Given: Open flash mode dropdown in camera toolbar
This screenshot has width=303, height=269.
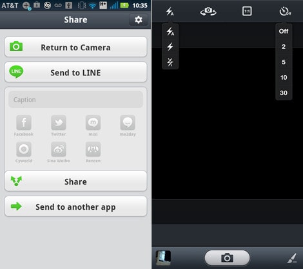Looking at the screenshot, I should [x=170, y=12].
